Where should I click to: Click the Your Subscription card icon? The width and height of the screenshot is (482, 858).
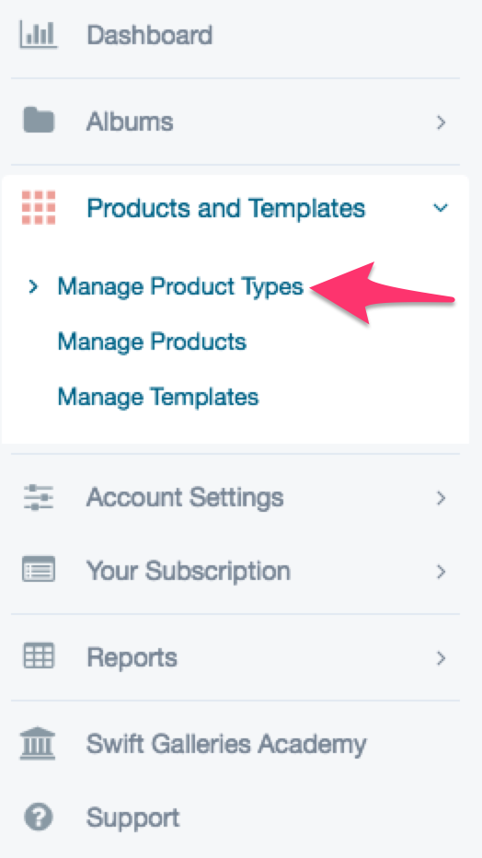pos(39,569)
